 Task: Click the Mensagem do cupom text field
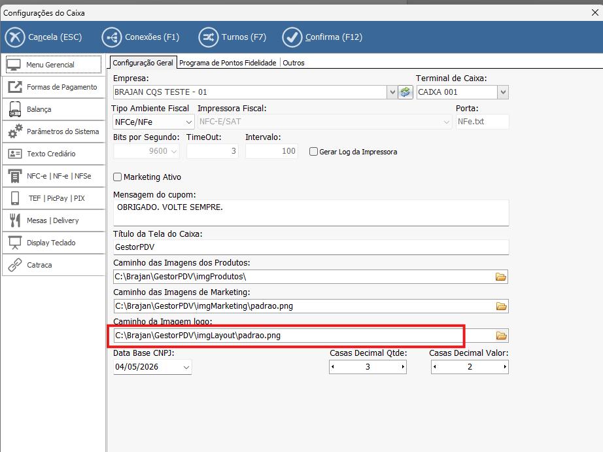[311, 213]
